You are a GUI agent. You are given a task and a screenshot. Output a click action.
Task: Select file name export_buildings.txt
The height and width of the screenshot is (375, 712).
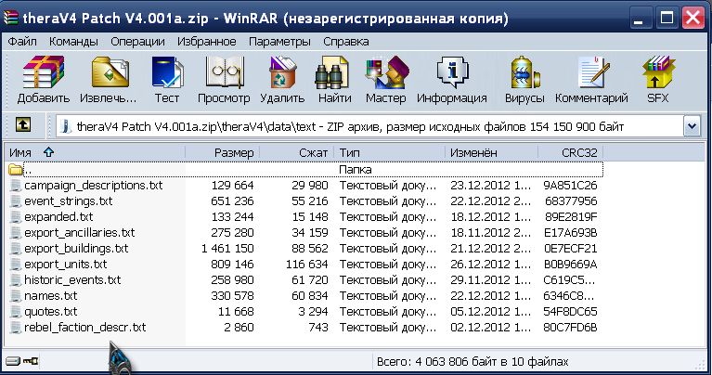[76, 249]
